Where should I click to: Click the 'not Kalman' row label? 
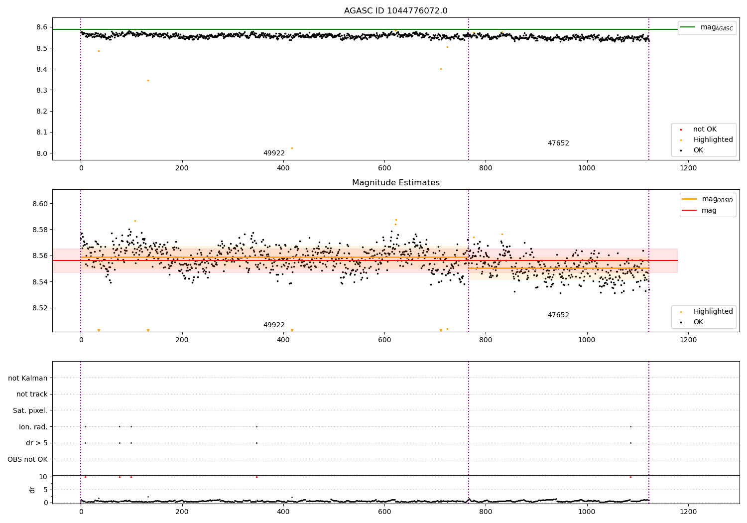pos(28,379)
